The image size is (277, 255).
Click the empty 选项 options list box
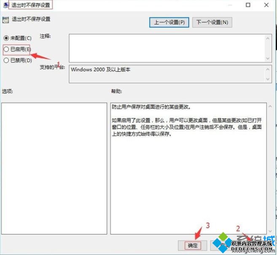(x=54, y=168)
